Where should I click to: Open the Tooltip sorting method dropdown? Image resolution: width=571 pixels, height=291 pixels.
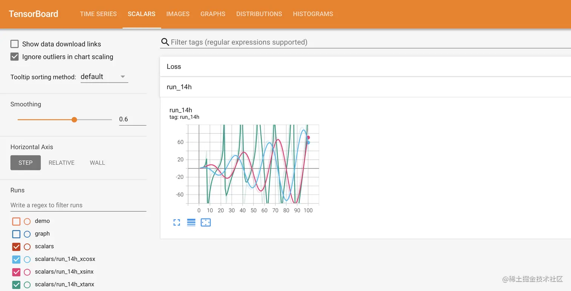104,77
